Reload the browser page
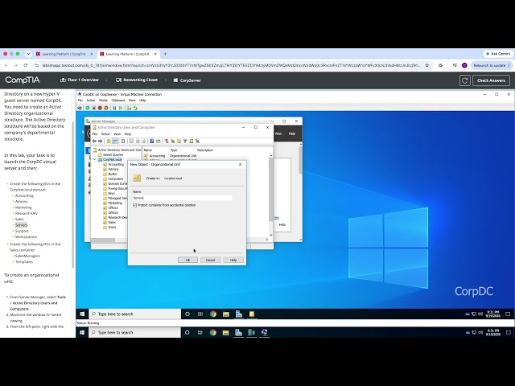 click(x=25, y=65)
